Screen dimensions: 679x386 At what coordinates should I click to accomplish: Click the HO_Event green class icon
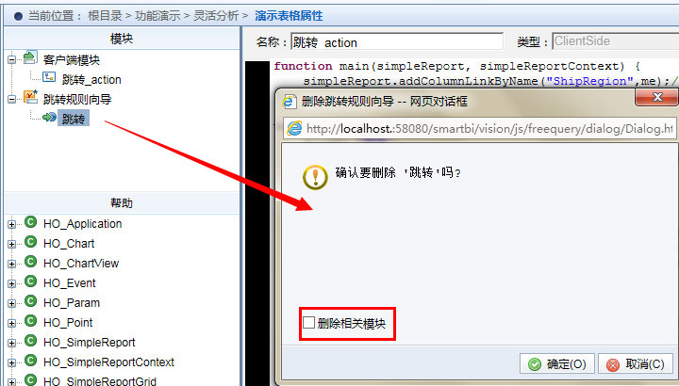(31, 281)
